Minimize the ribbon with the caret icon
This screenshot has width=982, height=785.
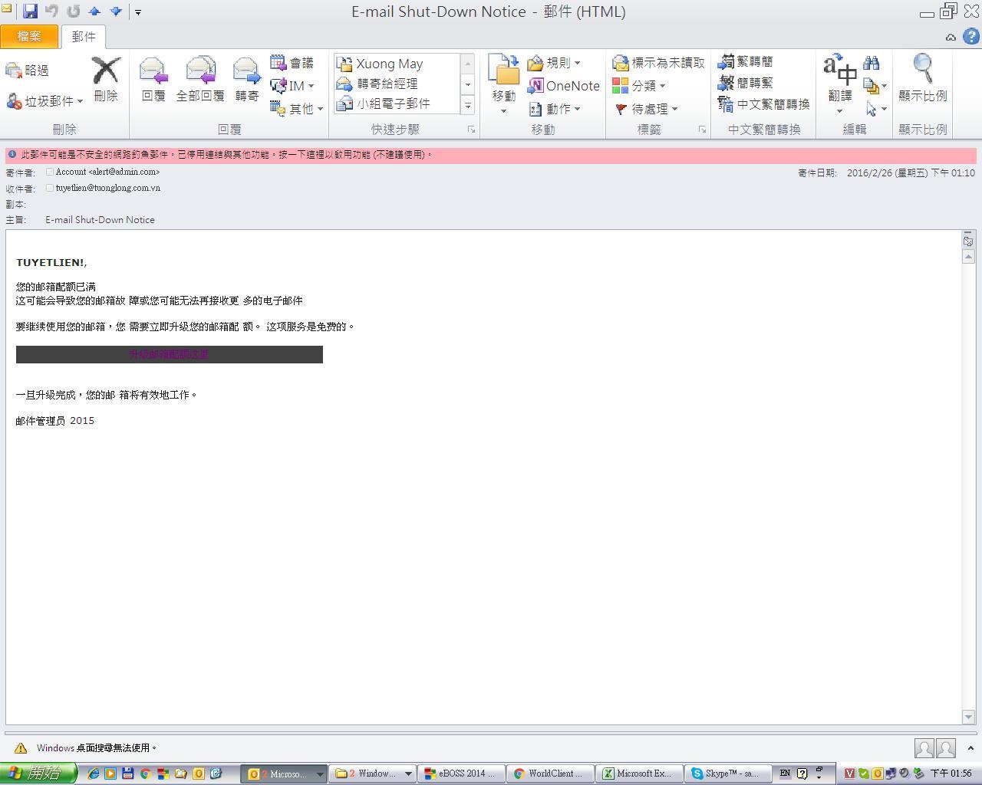pyautogui.click(x=951, y=37)
